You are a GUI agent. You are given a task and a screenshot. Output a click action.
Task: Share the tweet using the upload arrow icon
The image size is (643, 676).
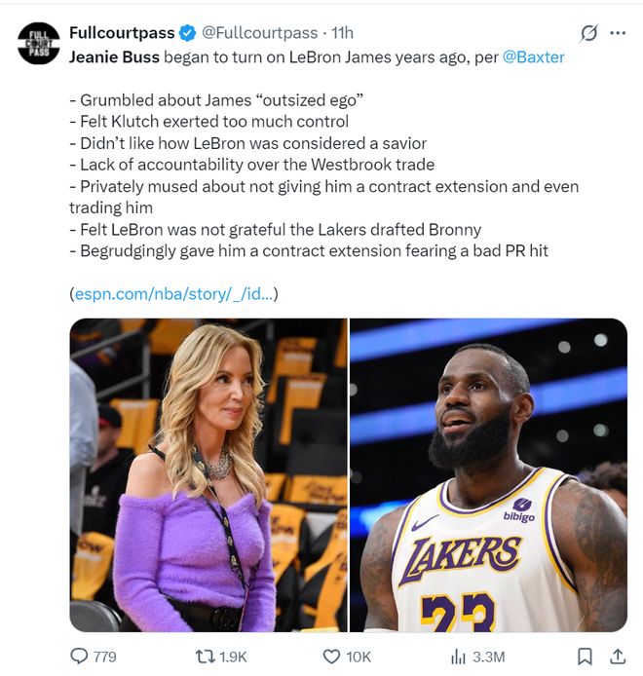point(617,656)
